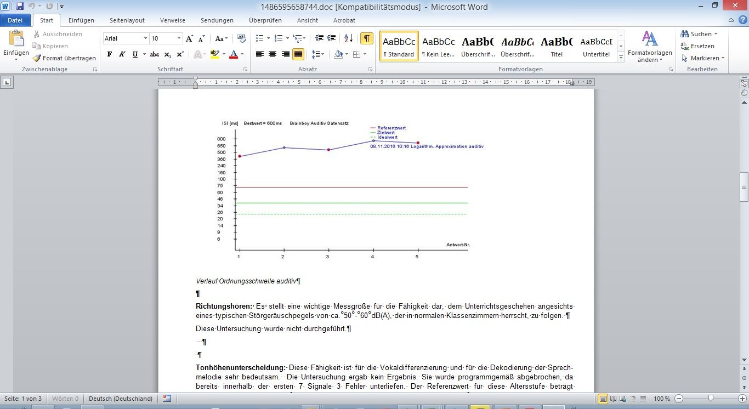Click the increase indent icon
749x409 pixels.
click(x=332, y=38)
